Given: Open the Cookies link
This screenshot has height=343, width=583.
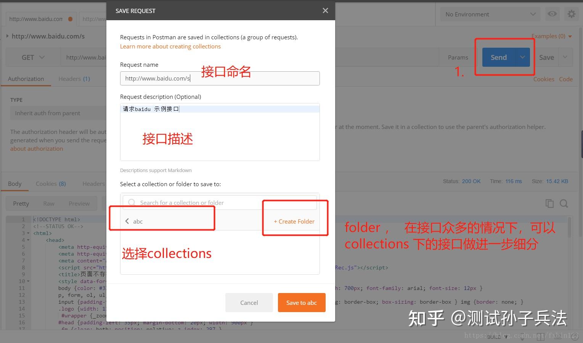Looking at the screenshot, I should click(x=544, y=79).
